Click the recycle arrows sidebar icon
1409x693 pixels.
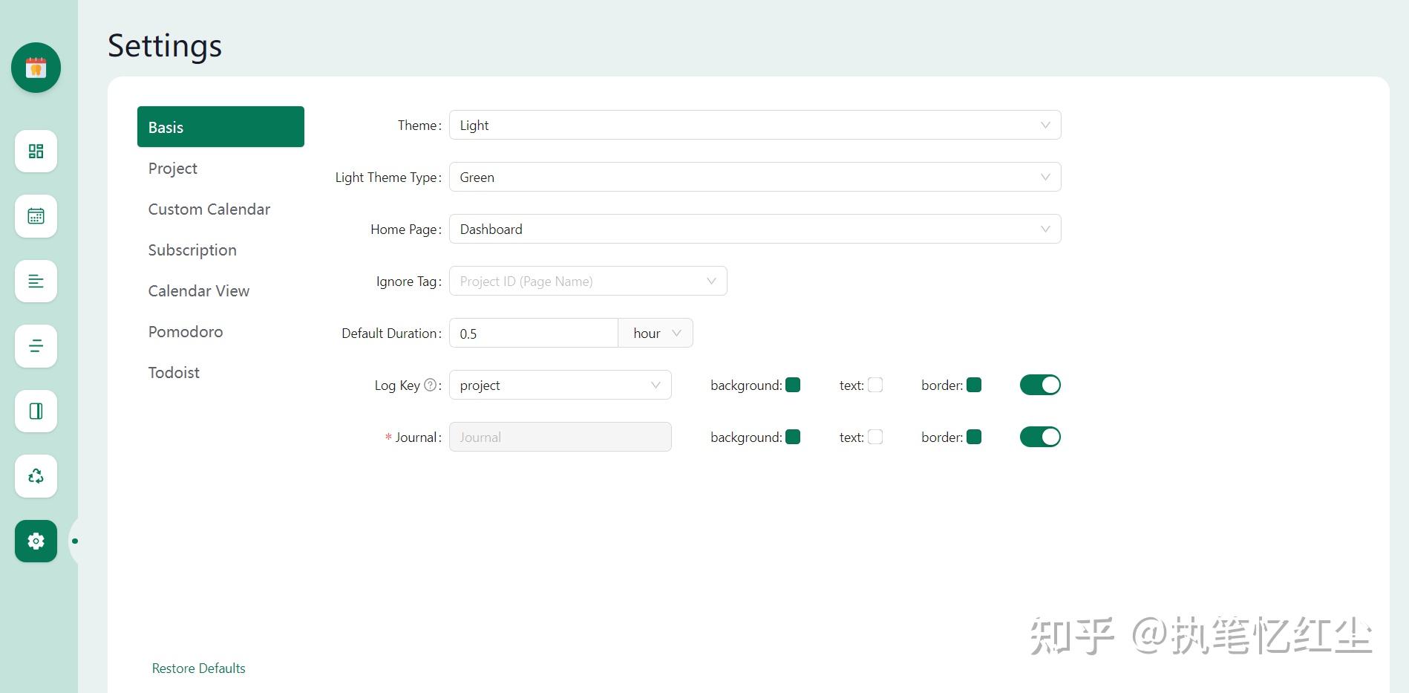(x=36, y=476)
